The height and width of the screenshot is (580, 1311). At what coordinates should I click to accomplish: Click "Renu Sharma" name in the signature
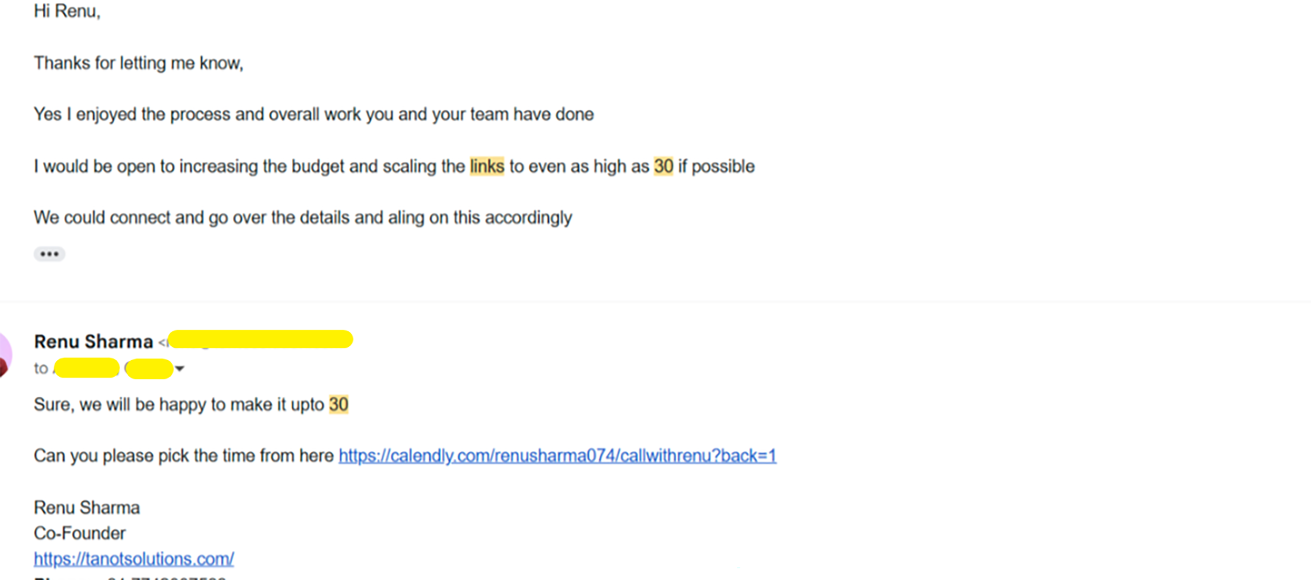click(87, 508)
